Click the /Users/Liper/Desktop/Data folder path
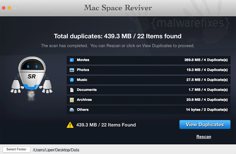The height and width of the screenshot is (154, 236). 56,150
